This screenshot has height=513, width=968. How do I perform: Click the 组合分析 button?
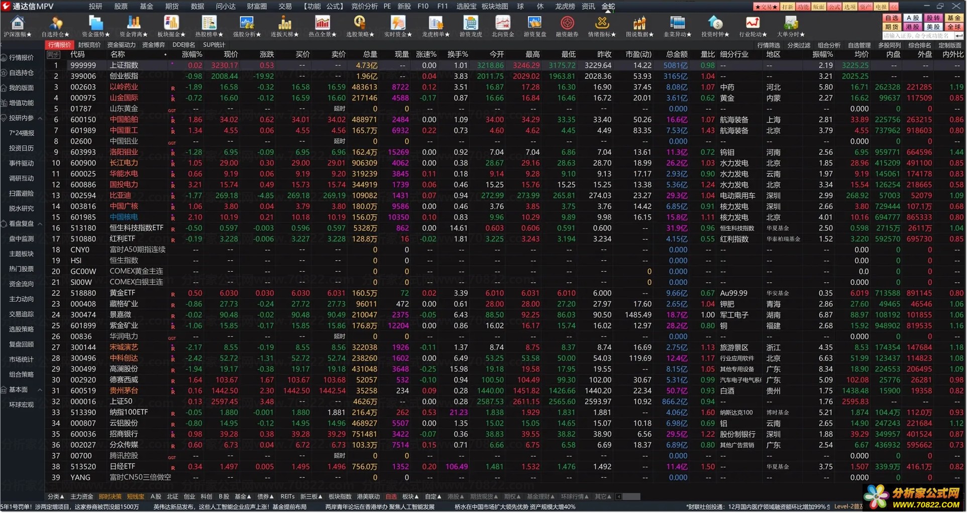click(829, 45)
